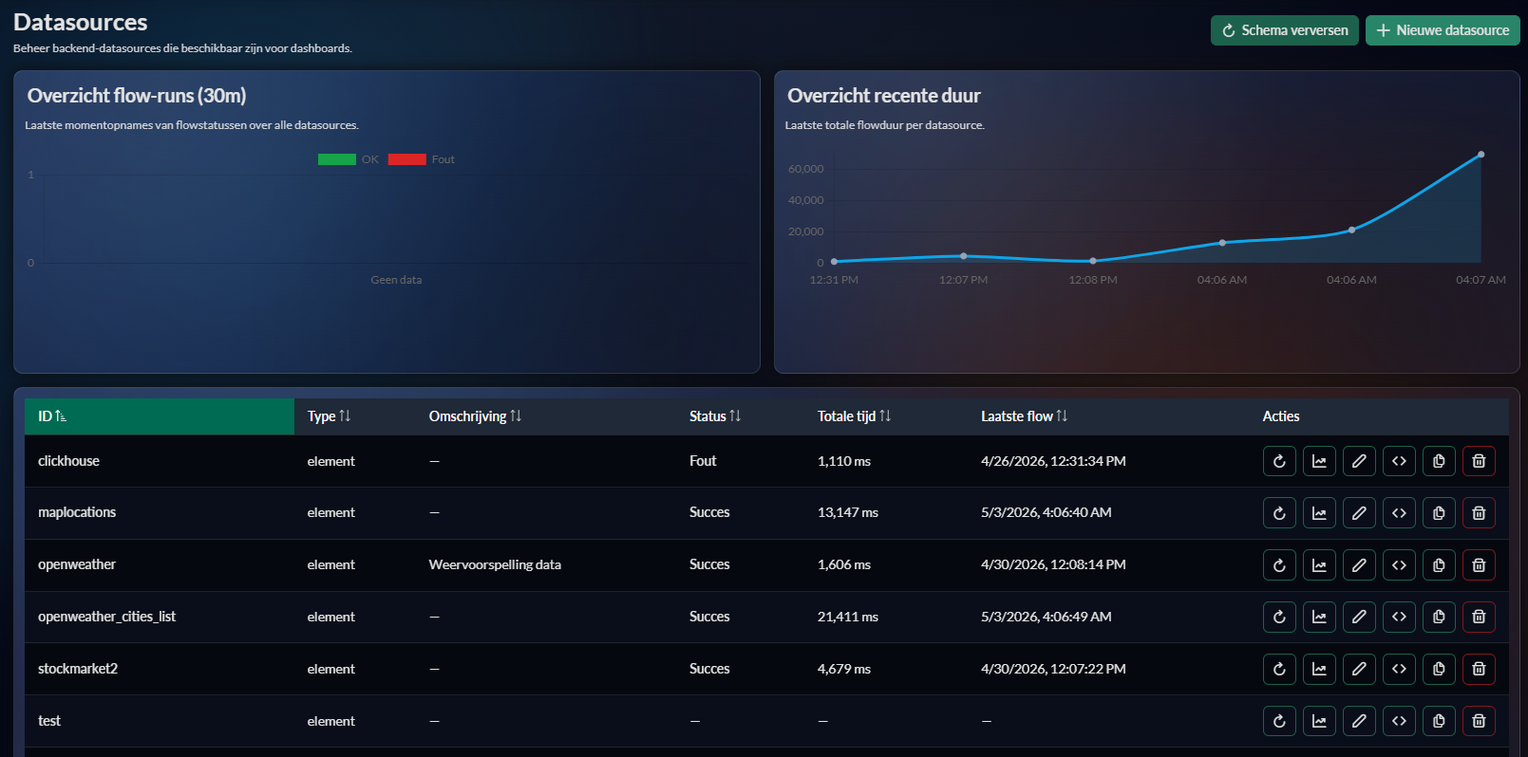Copy the openweather datasource
Image resolution: width=1528 pixels, height=757 pixels.
pos(1439,565)
